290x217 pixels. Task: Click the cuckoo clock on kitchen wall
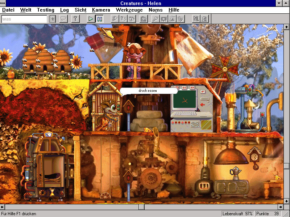pos(255,158)
